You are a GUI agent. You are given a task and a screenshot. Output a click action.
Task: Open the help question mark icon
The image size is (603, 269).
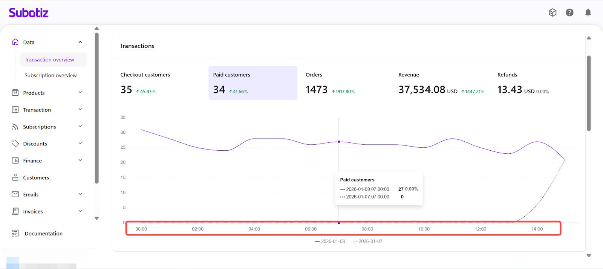[569, 12]
